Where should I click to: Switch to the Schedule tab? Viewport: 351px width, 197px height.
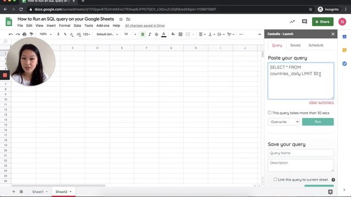316,45
